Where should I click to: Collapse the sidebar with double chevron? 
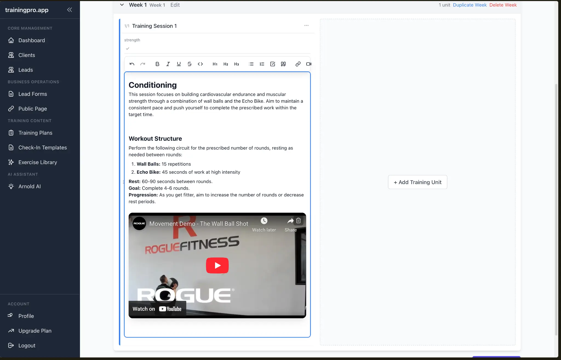point(70,10)
